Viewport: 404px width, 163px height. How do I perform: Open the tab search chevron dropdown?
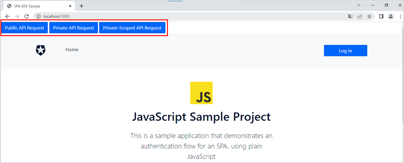(x=359, y=5)
